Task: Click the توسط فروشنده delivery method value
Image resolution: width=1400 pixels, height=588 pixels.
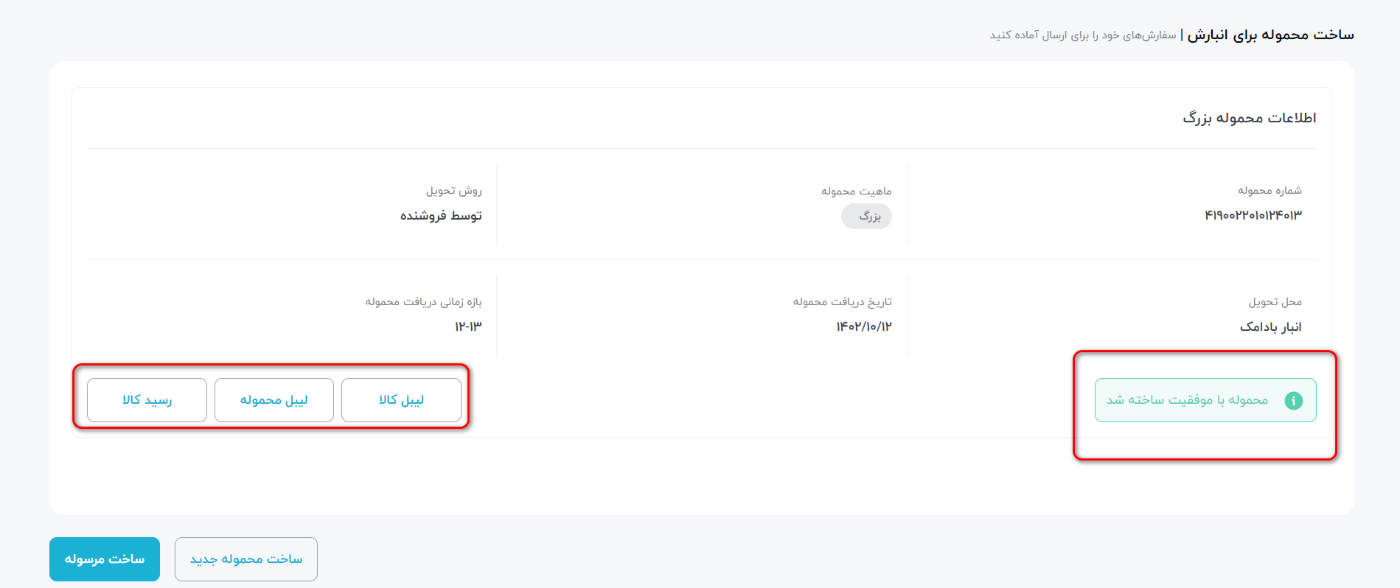Action: (441, 215)
